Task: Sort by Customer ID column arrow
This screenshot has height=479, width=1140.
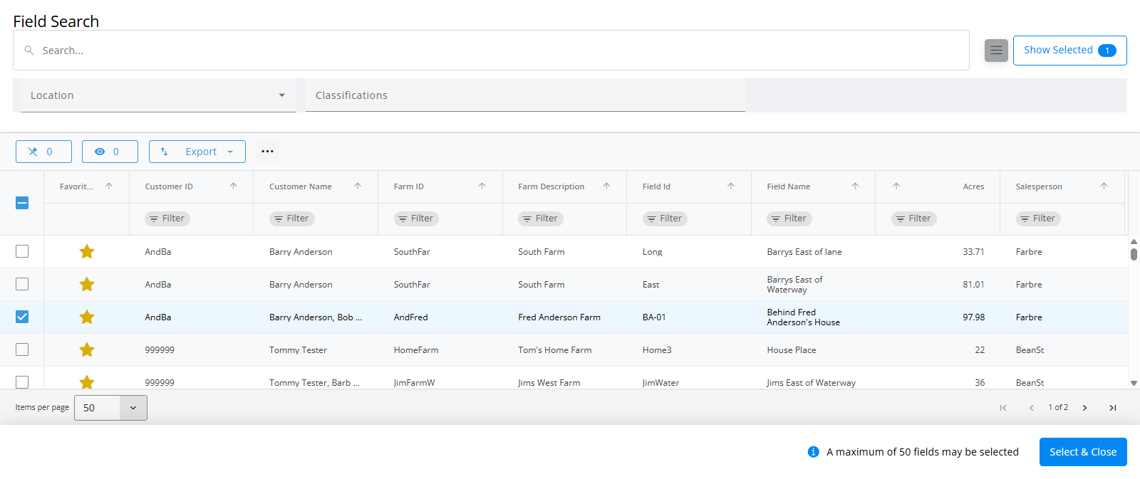Action: (x=233, y=186)
